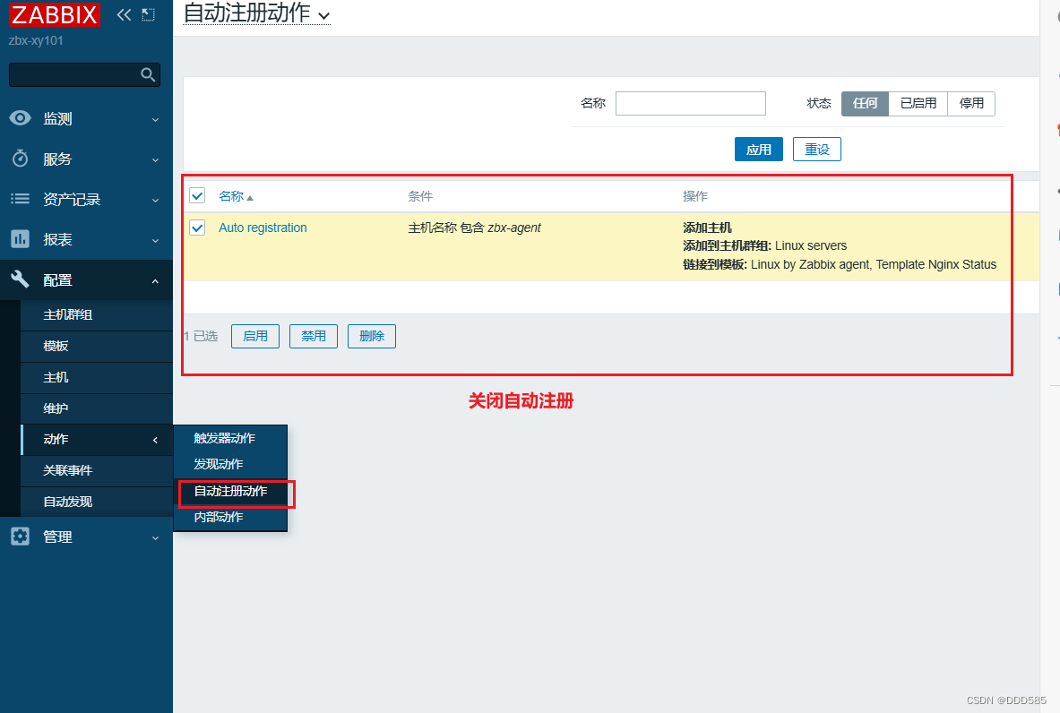Viewport: 1060px width, 713px height.
Task: Open the 资产记录 inventory list icon
Action: [20, 199]
